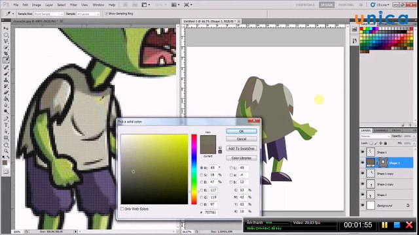This screenshot has height=235, width=419.
Task: Click the current color swatch in picker
Action: [208, 149]
